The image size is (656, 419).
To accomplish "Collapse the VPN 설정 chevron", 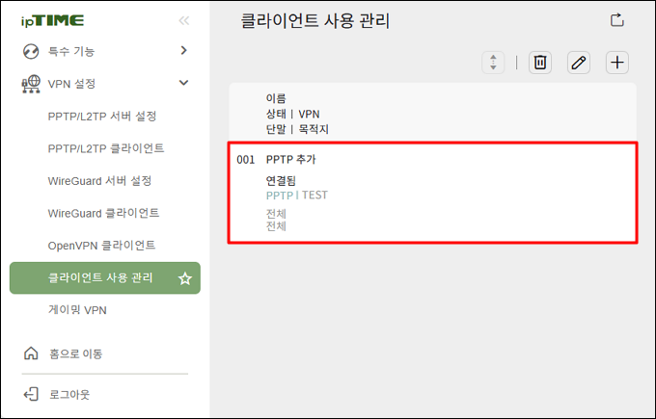I will [183, 83].
